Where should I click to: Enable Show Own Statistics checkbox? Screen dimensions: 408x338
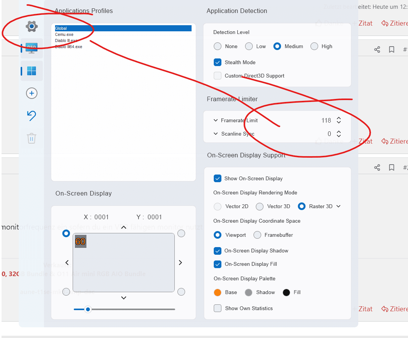click(x=218, y=308)
